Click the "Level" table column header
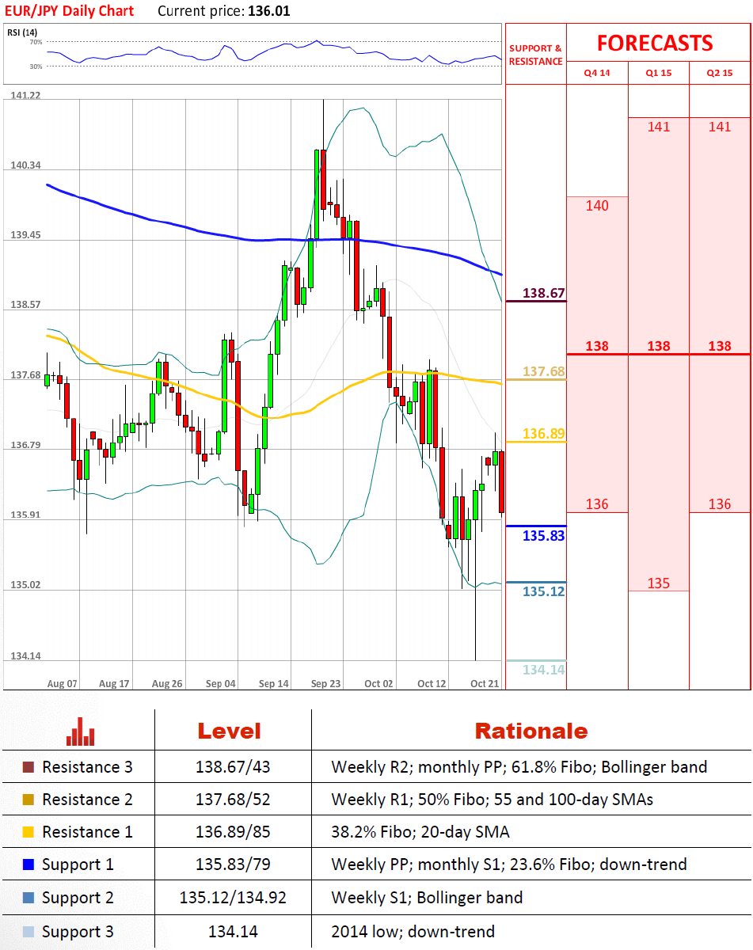The image size is (753, 950). click(x=230, y=731)
